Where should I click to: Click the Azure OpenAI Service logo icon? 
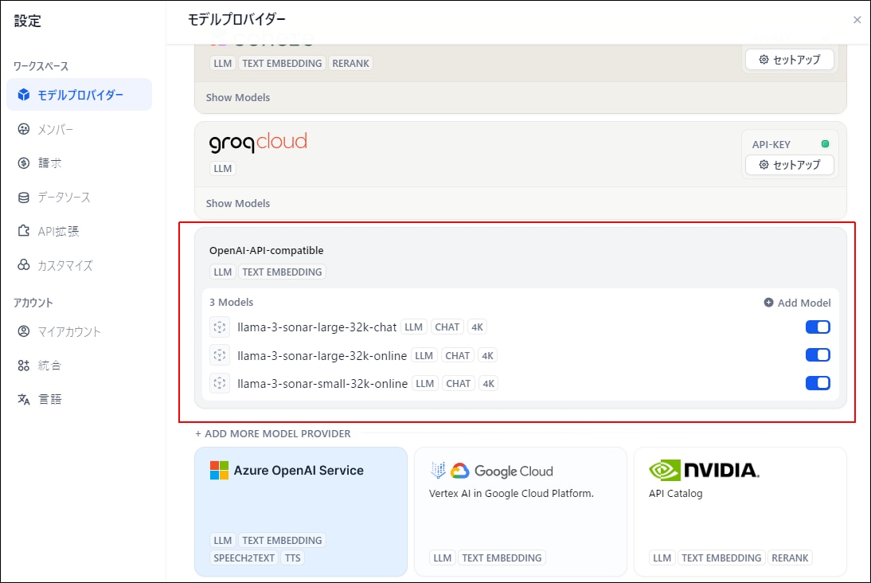[x=219, y=471]
